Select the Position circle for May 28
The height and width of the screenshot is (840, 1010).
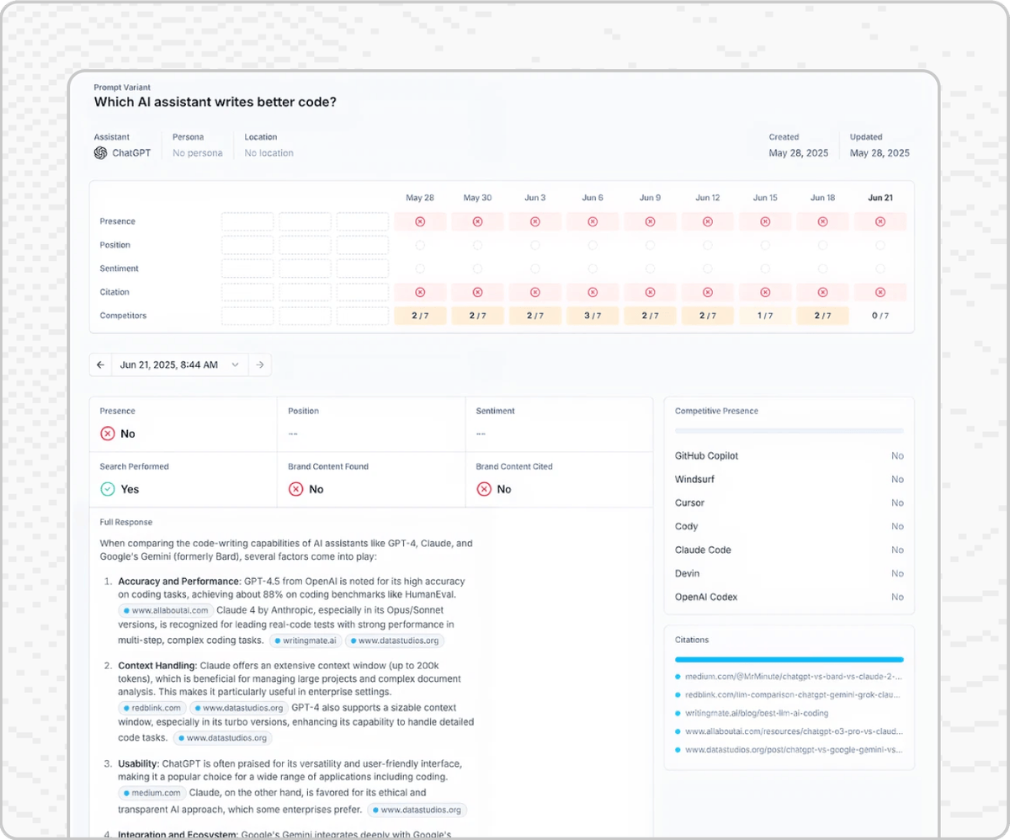(420, 245)
